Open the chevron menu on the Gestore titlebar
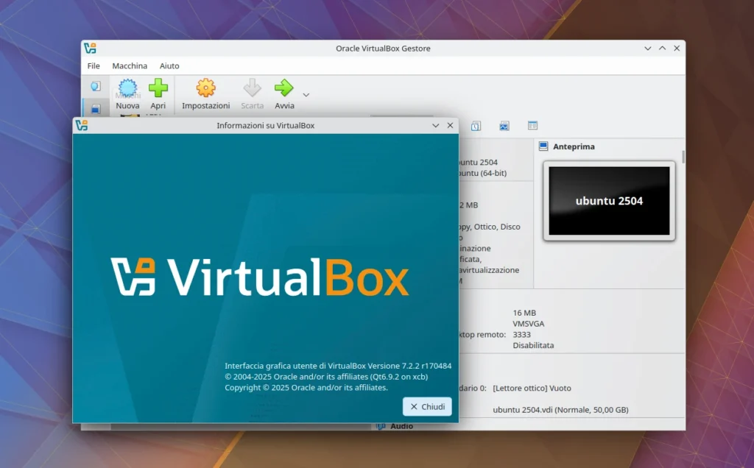 (x=647, y=48)
